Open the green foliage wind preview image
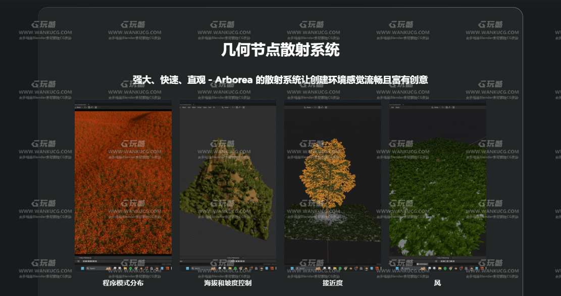Viewport: 561px width, 296px height. (x=438, y=185)
